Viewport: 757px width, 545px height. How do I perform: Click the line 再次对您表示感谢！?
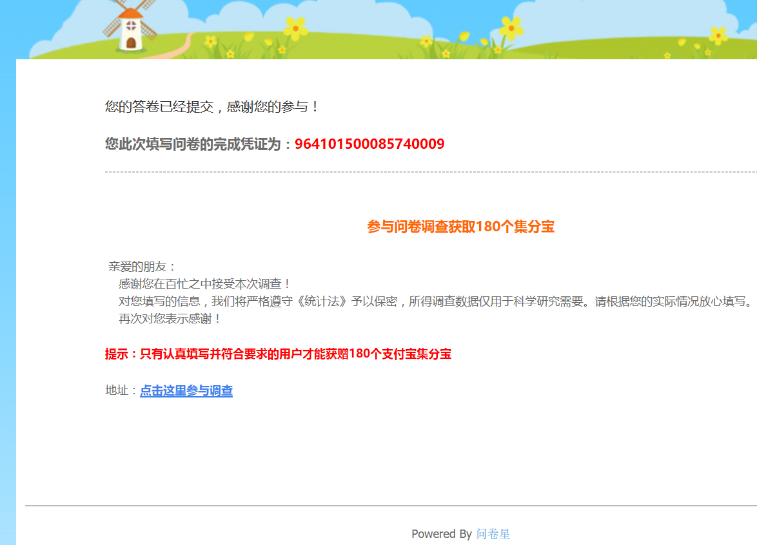click(170, 319)
